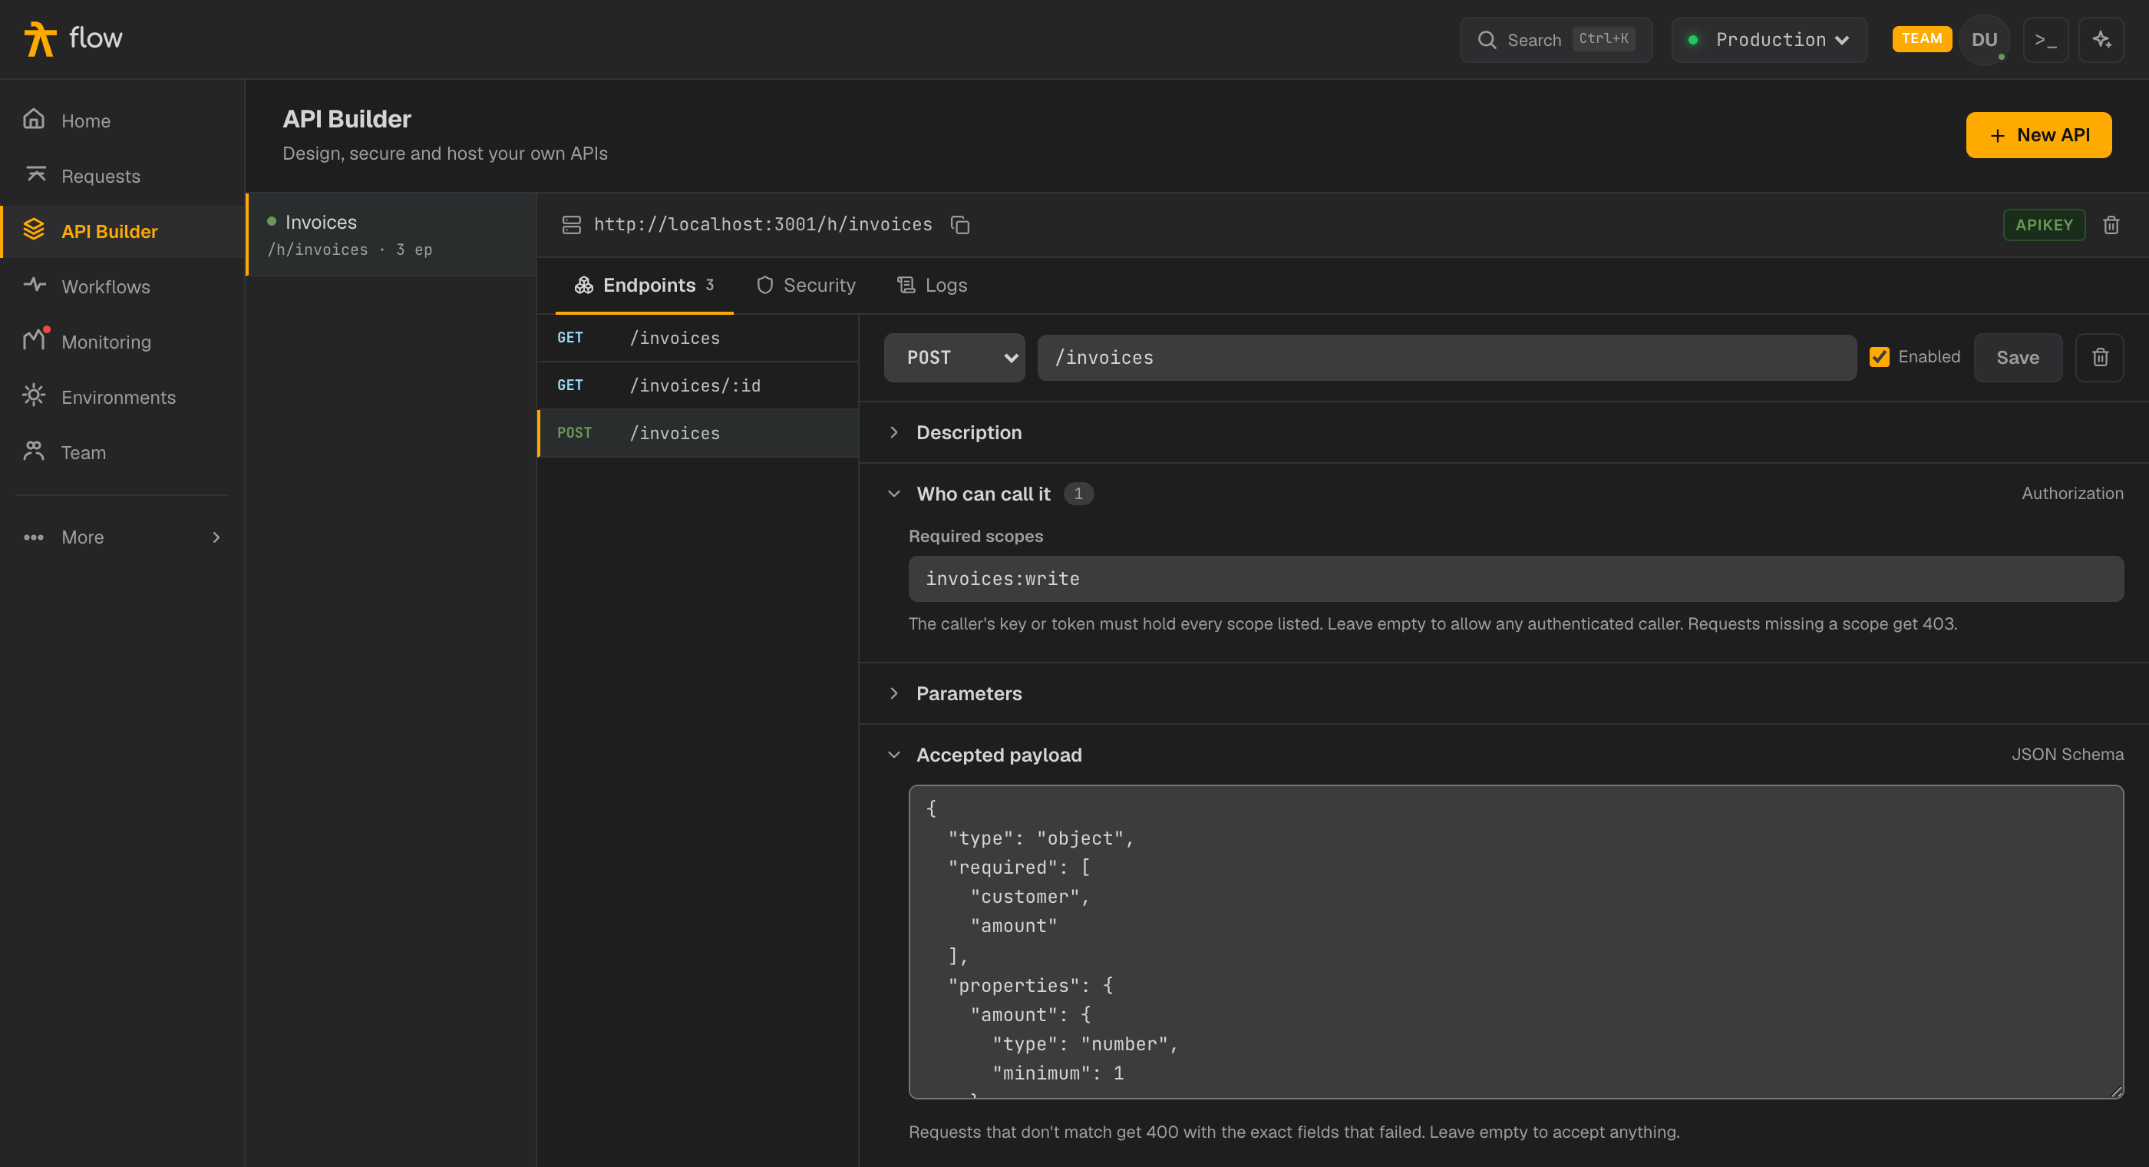Image resolution: width=2149 pixels, height=1167 pixels.
Task: Select API Builder in sidebar
Action: point(122,231)
